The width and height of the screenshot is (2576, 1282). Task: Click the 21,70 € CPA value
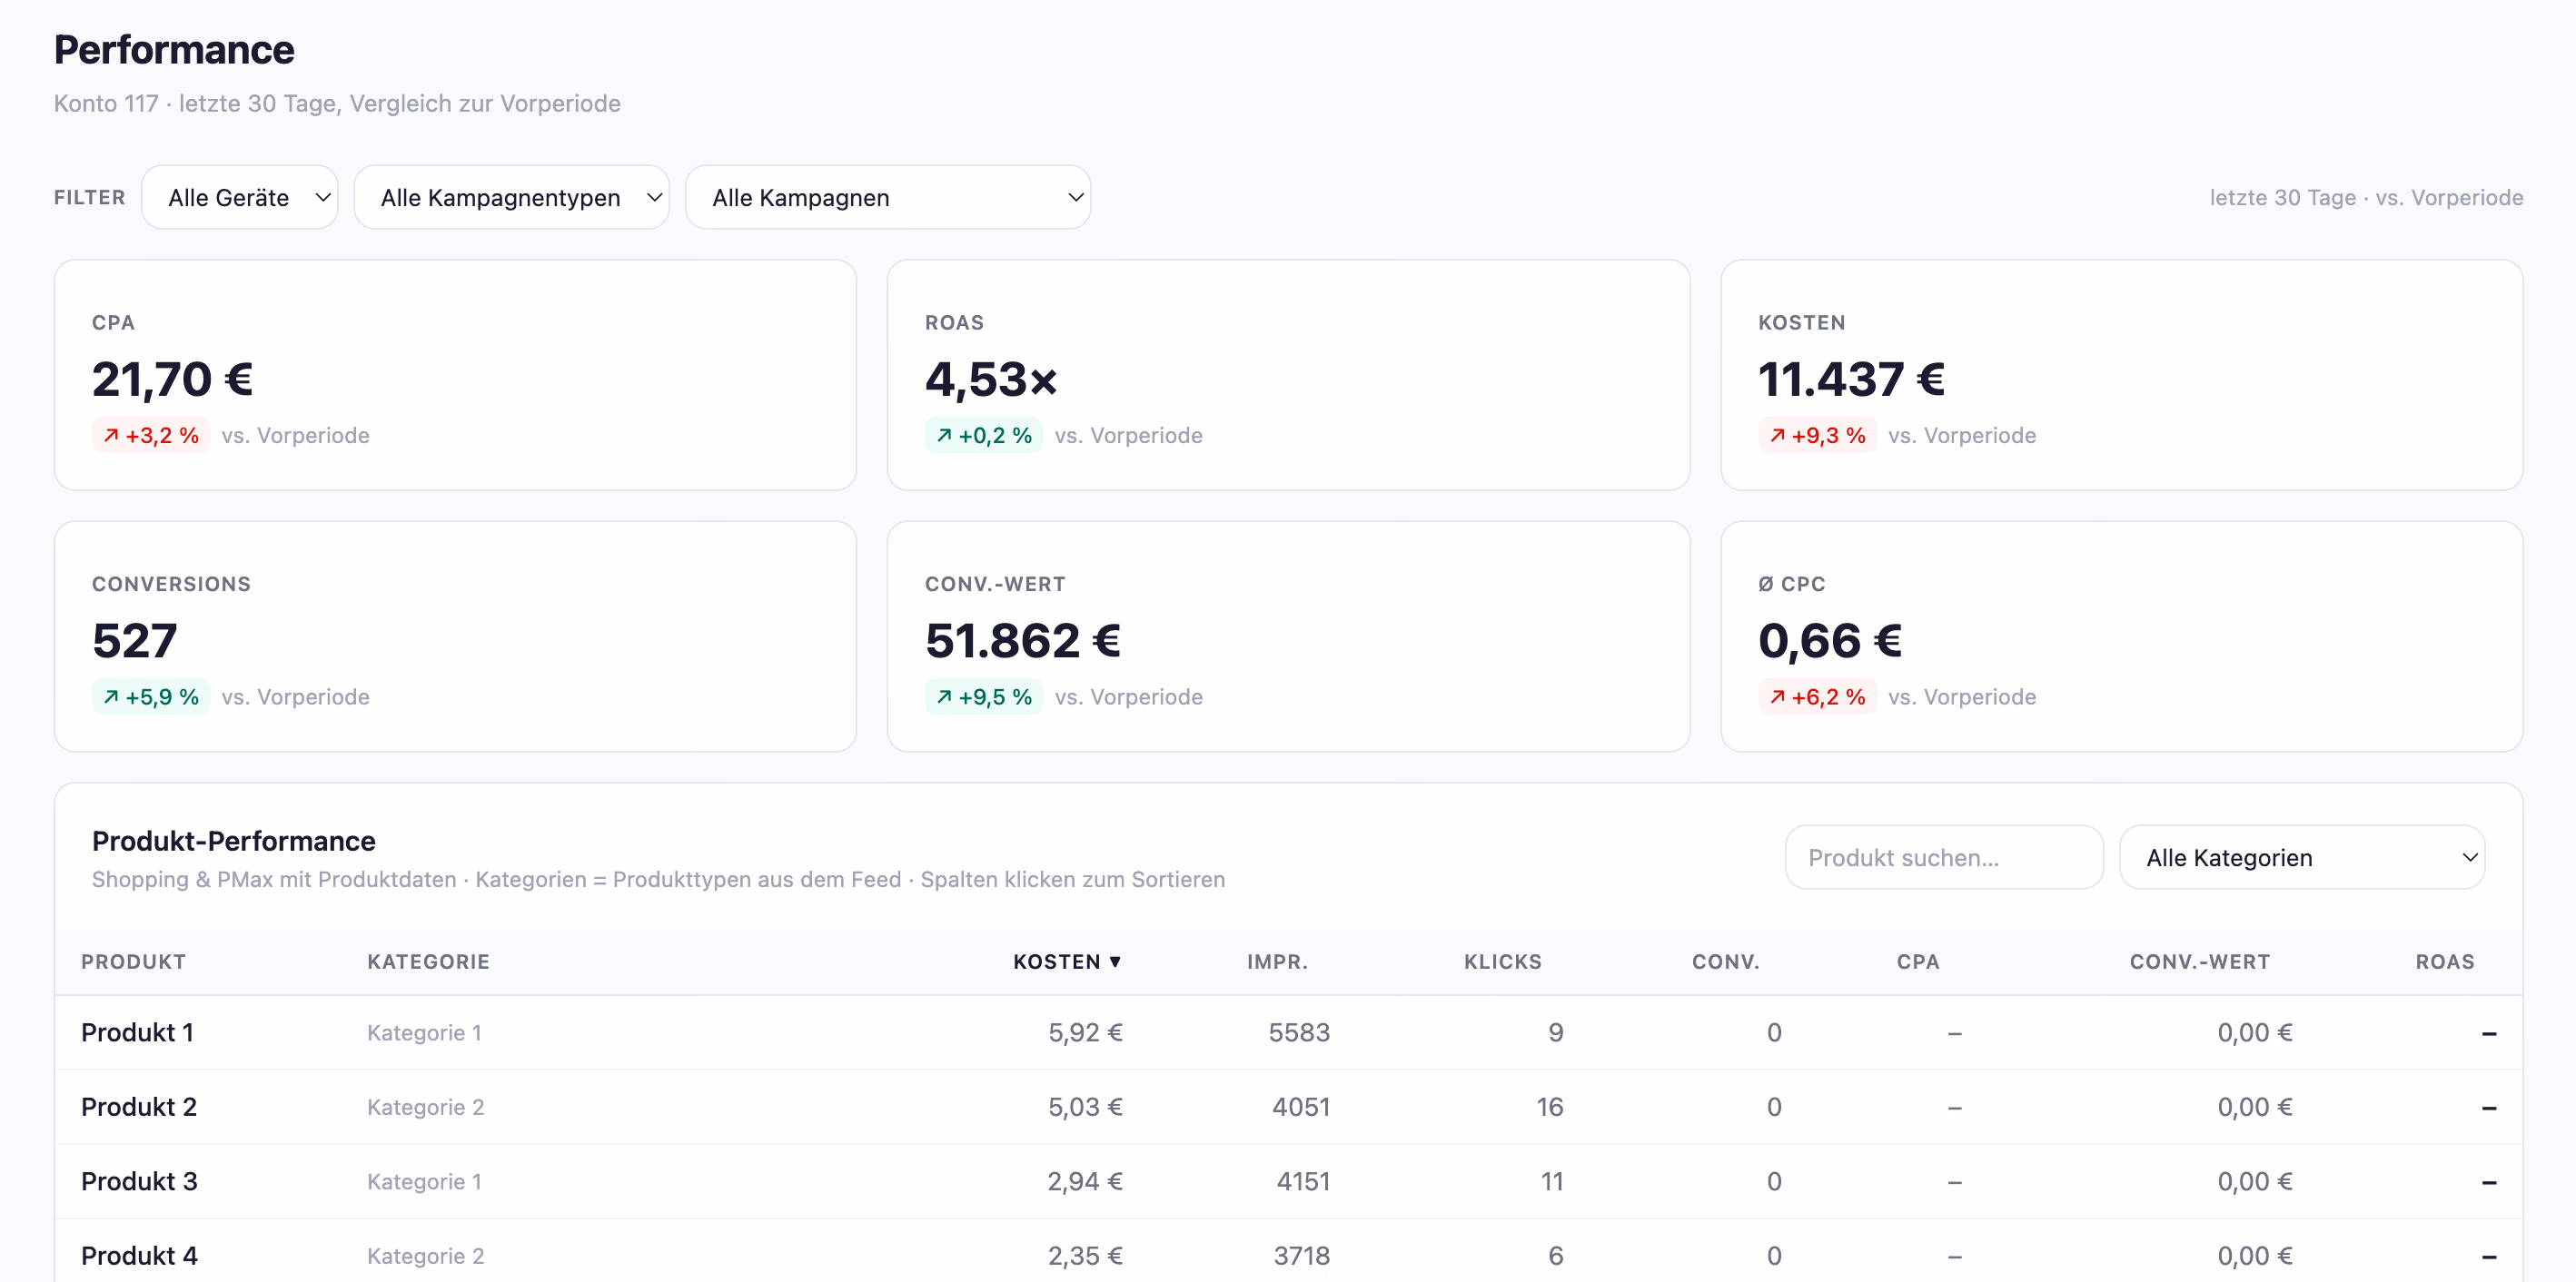(x=172, y=379)
